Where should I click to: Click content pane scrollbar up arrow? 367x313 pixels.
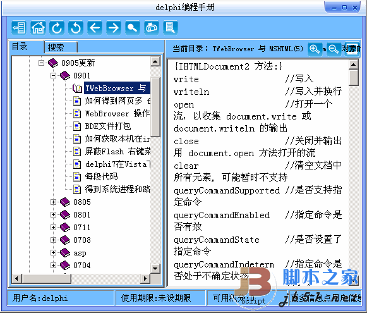[354, 64]
